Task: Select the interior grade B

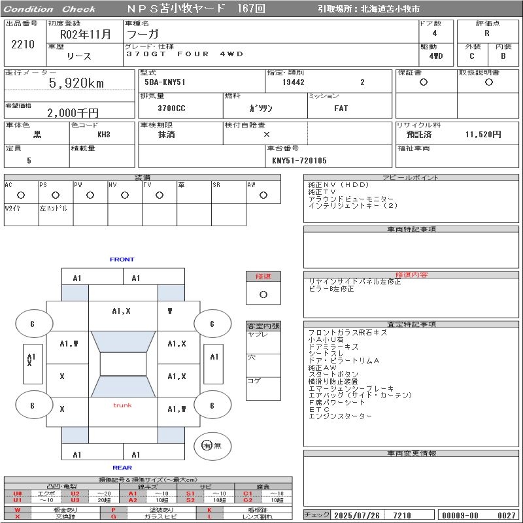Action: [503, 56]
